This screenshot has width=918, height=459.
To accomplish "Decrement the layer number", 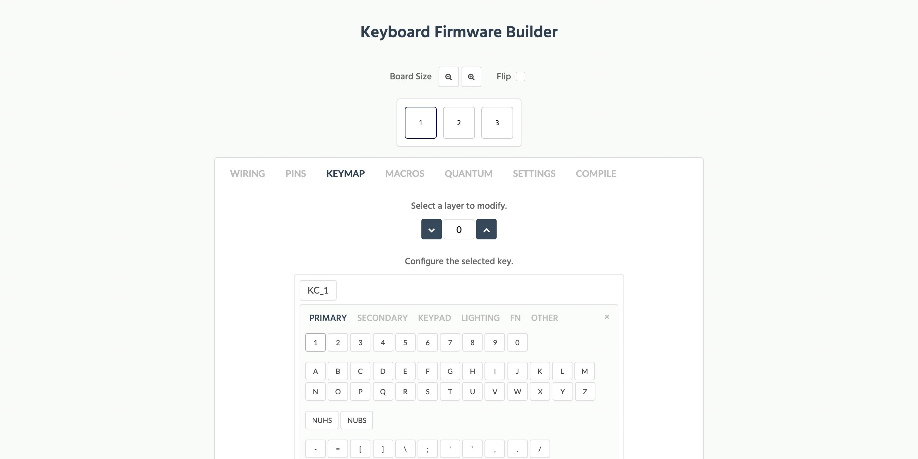I will pyautogui.click(x=431, y=229).
